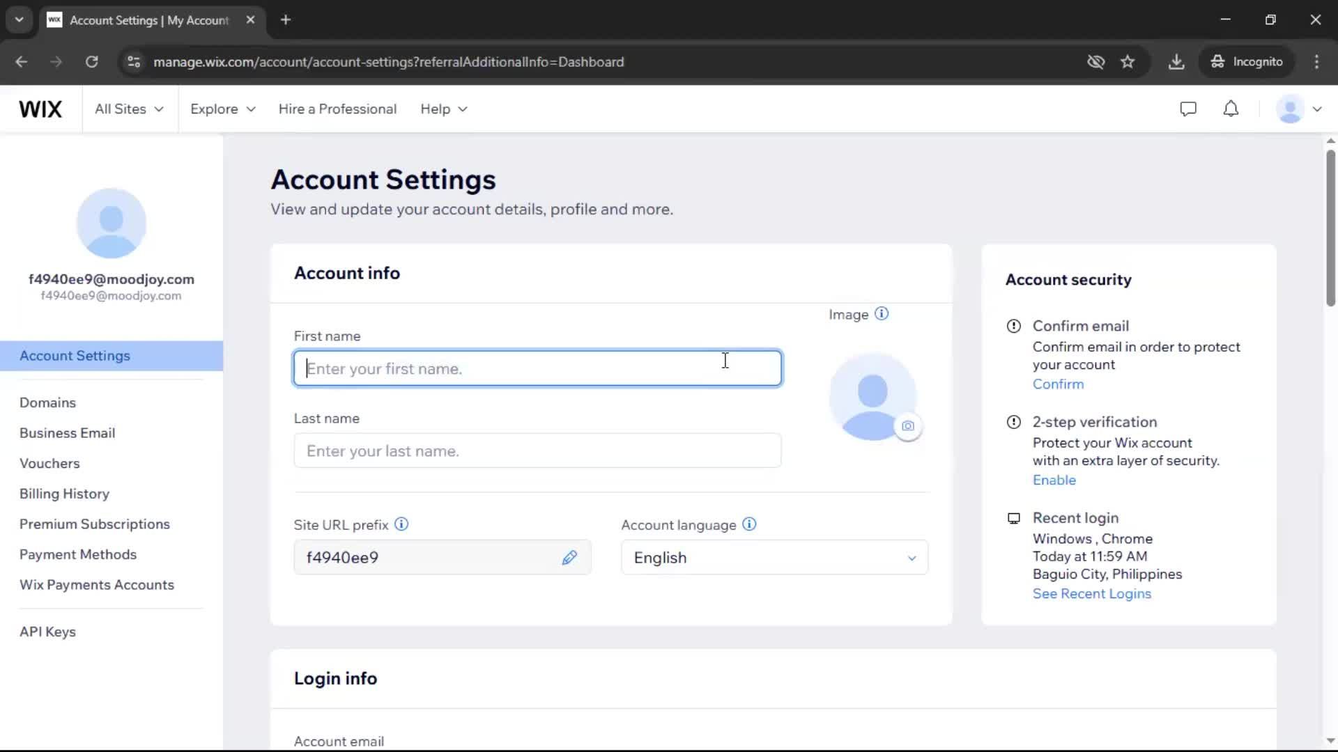
Task: Select Account Settings in sidebar
Action: (x=111, y=356)
